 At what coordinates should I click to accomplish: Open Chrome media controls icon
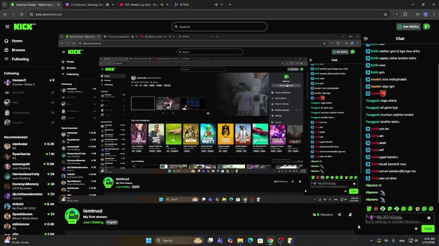point(417,14)
